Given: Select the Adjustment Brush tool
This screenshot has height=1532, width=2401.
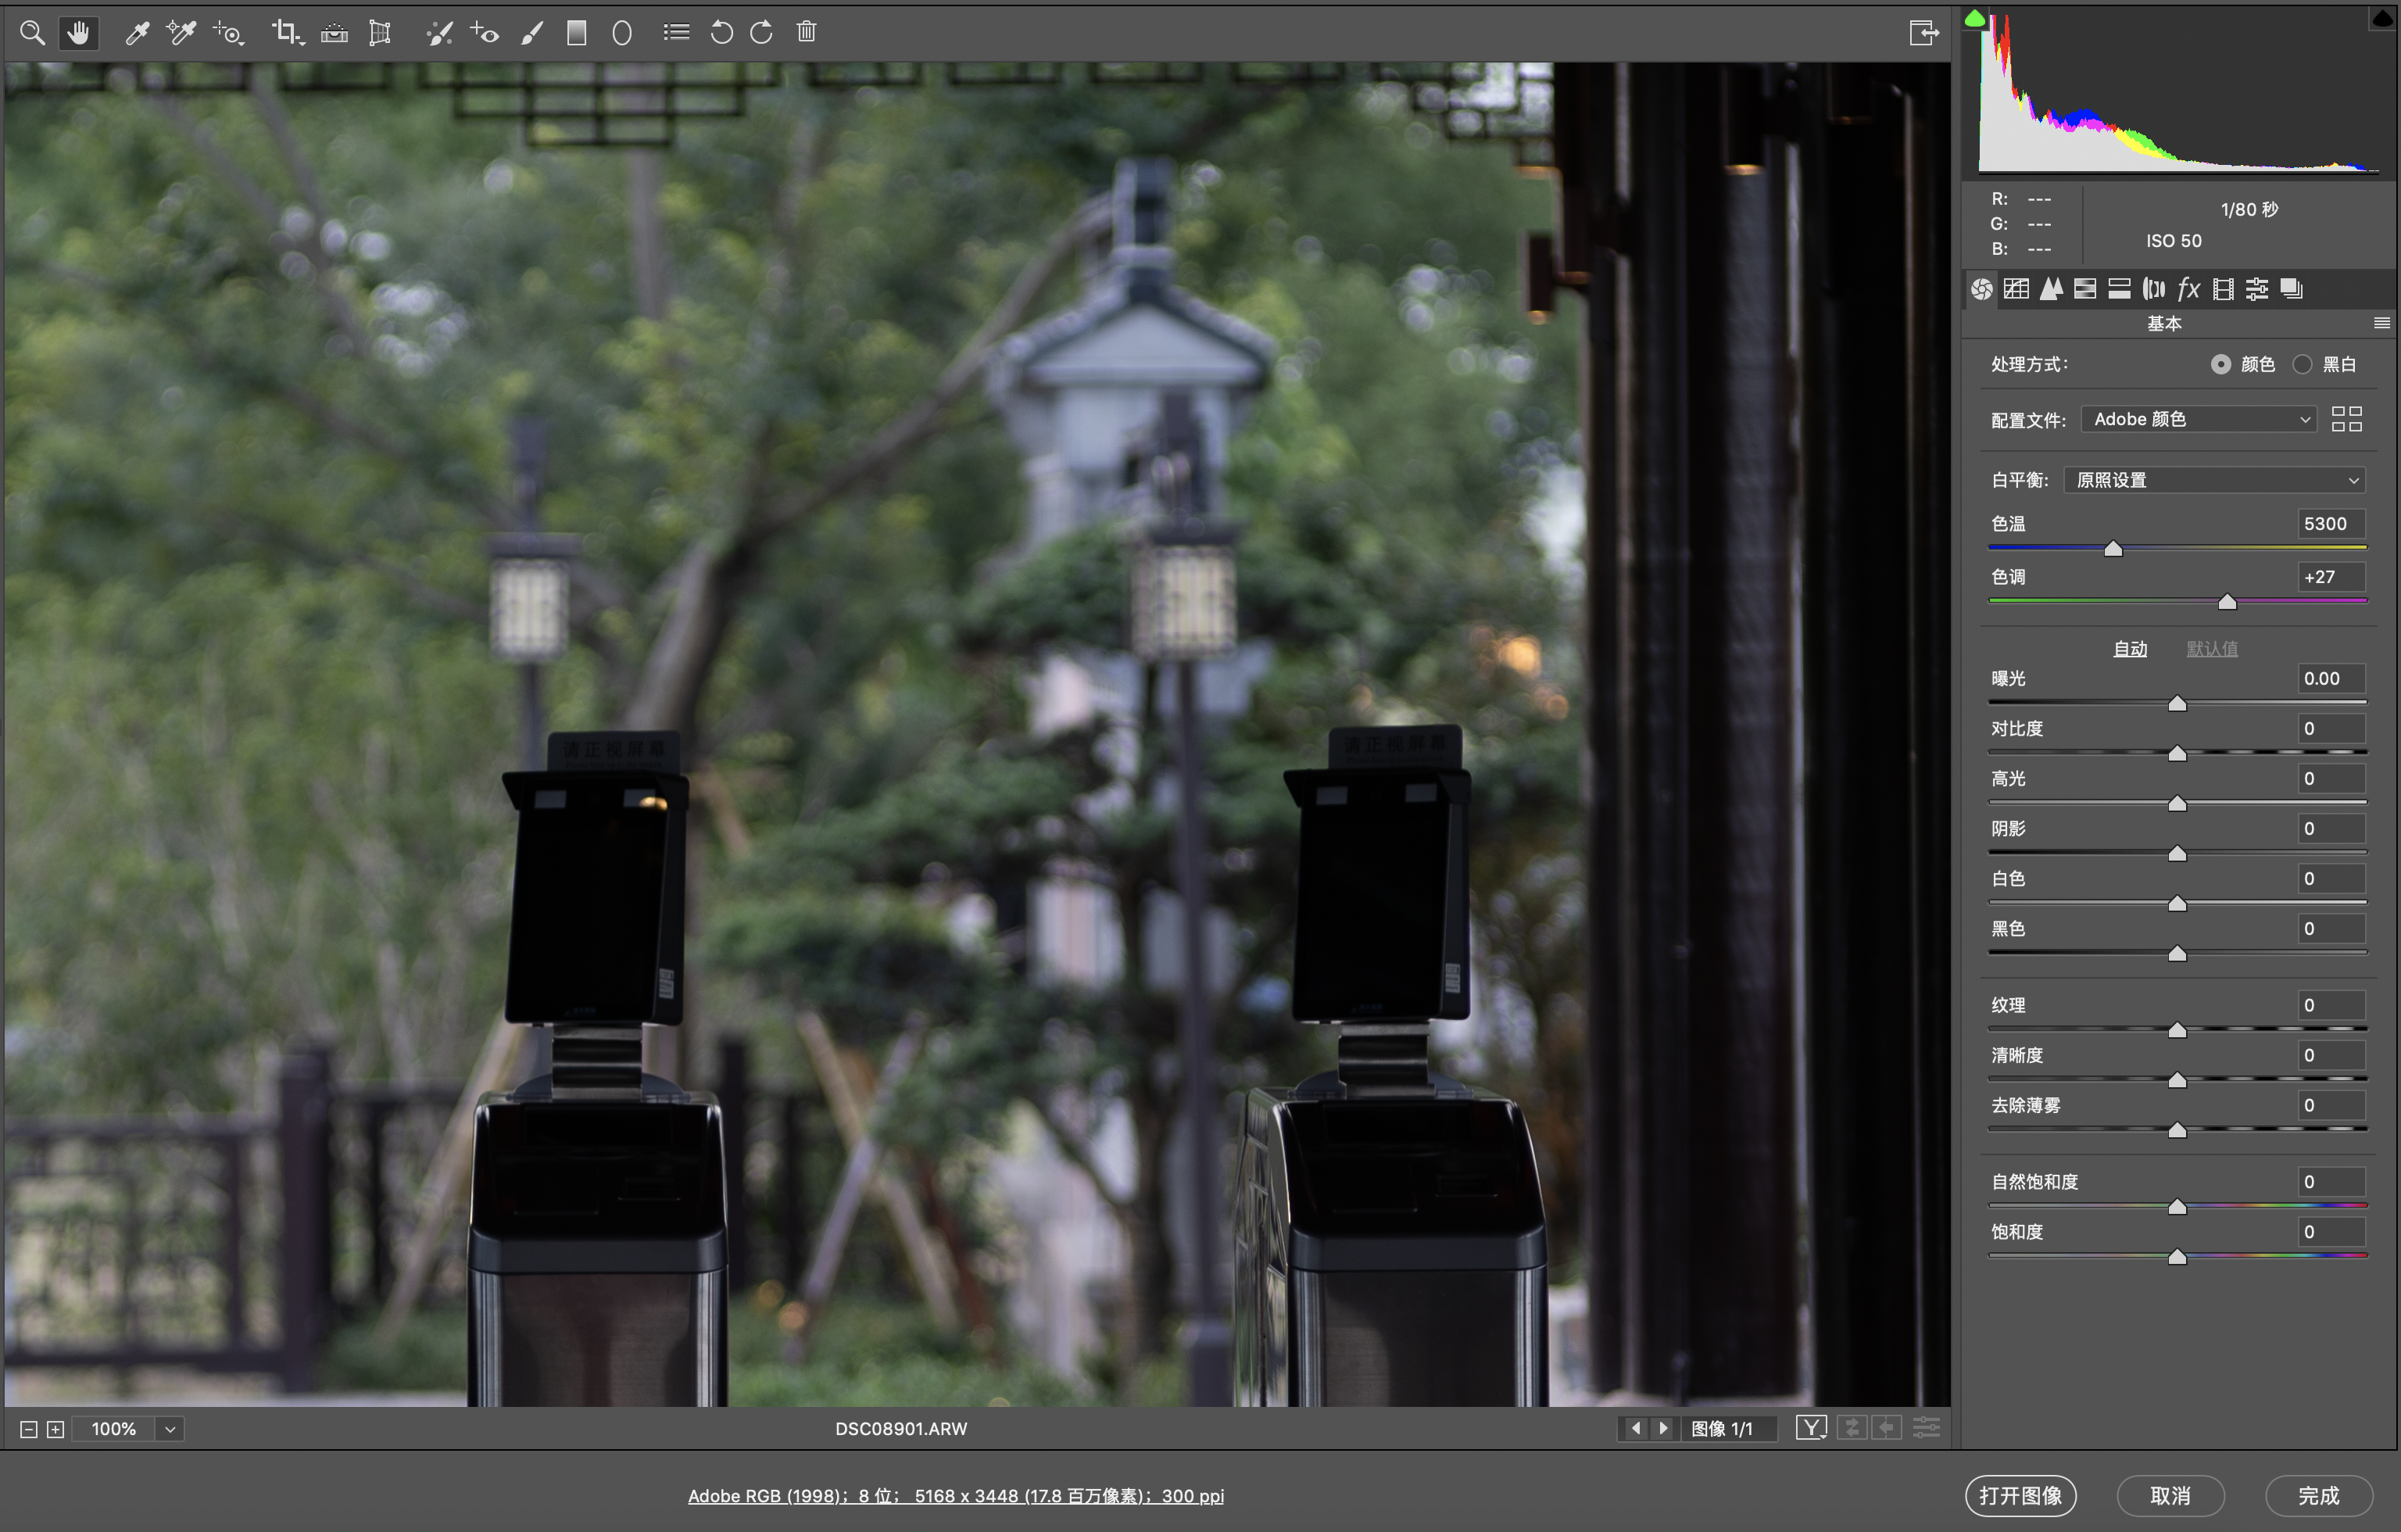Looking at the screenshot, I should (x=532, y=33).
